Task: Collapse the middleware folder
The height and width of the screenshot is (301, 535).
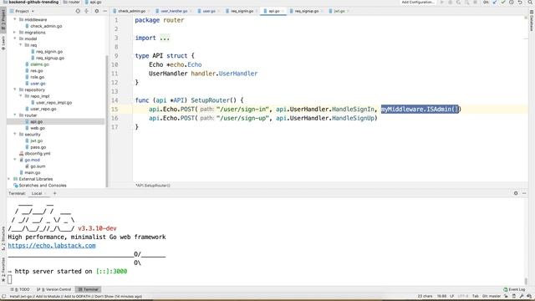Action: point(15,19)
